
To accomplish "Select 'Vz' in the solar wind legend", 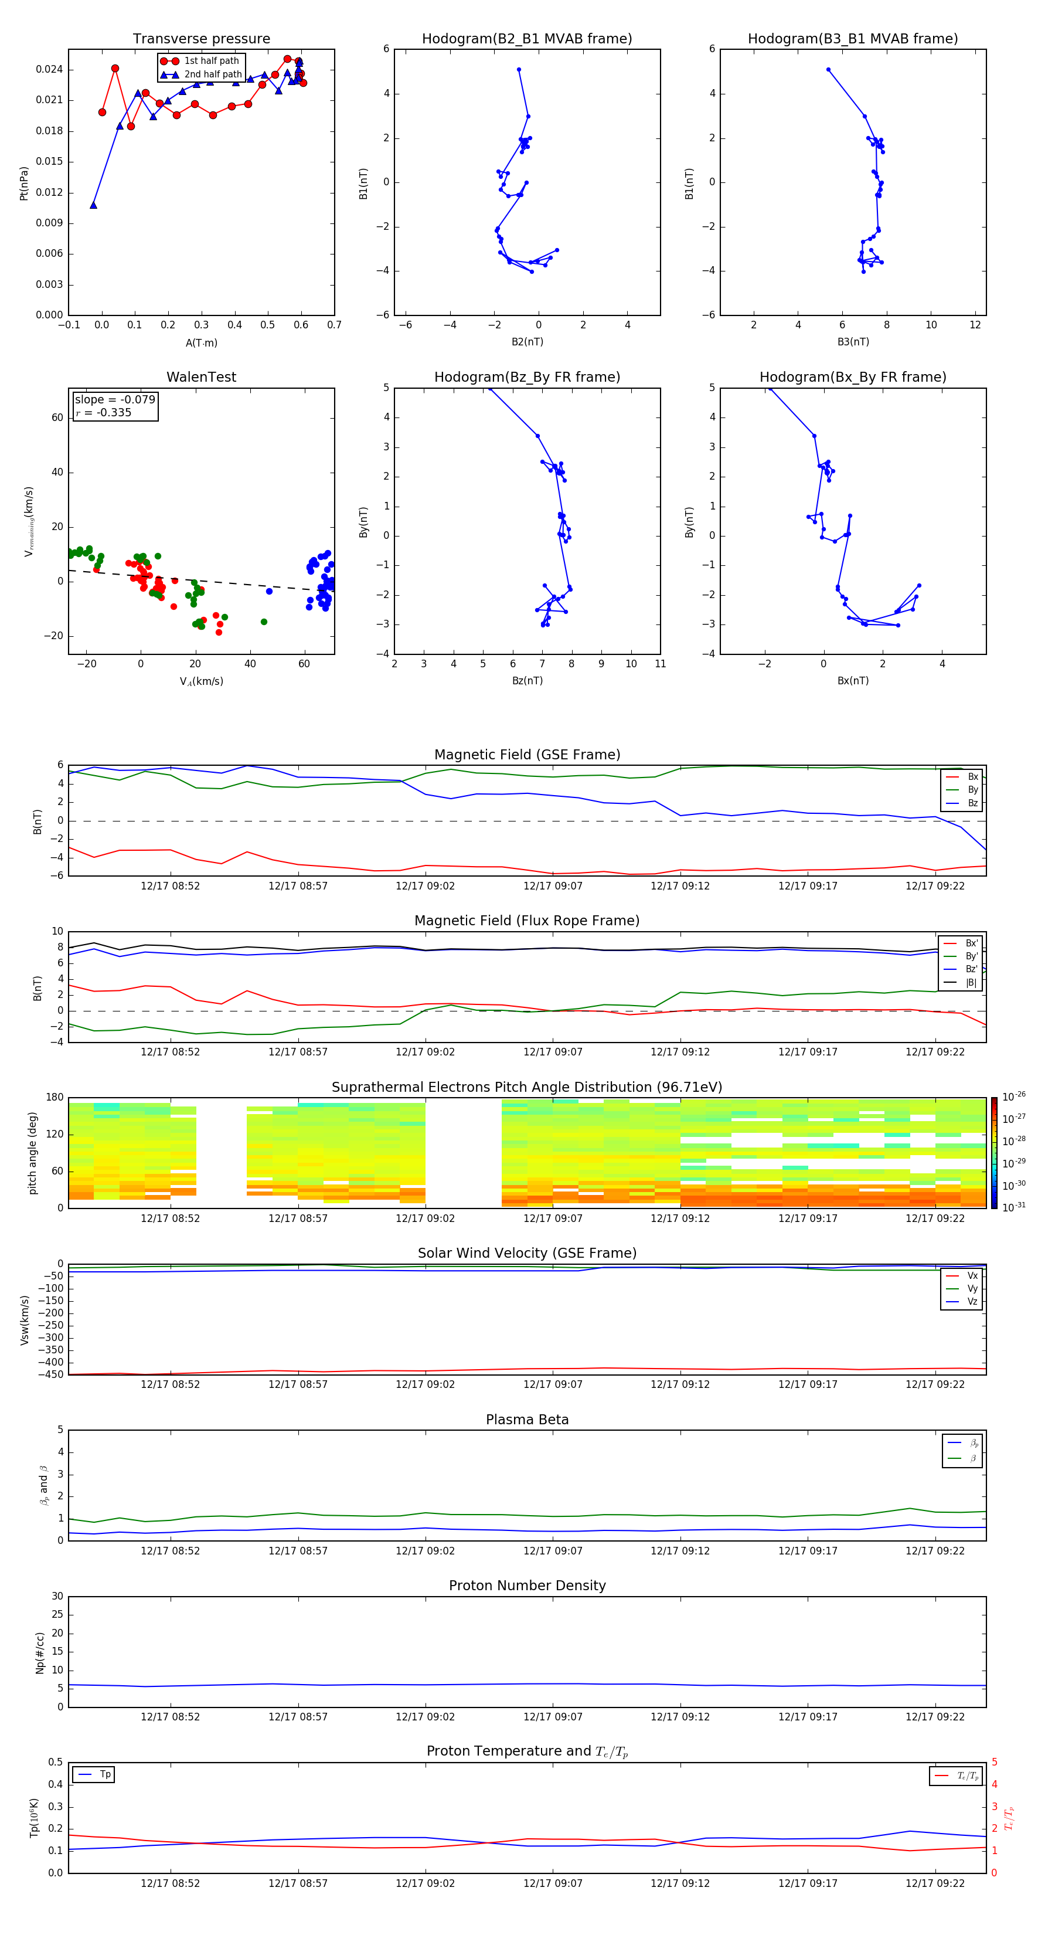I will pos(962,1302).
